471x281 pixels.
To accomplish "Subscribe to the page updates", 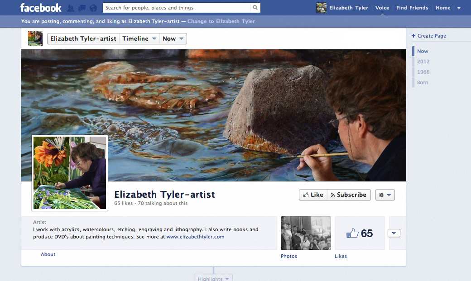I will (348, 195).
